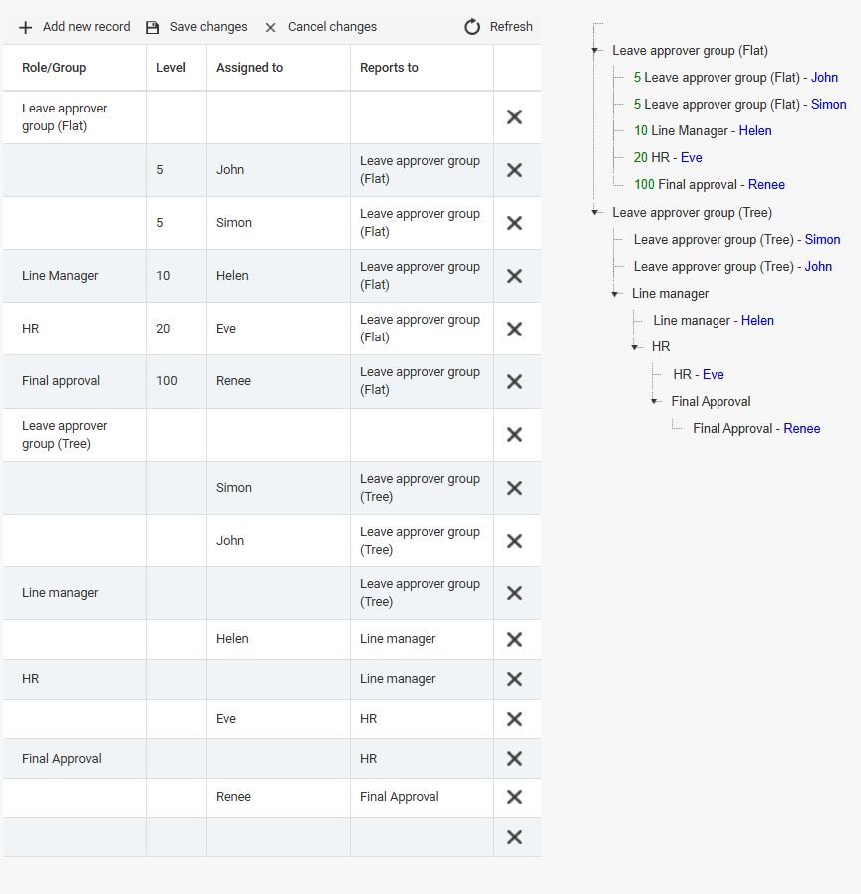Delete the Final approval Renee level 100 row

[514, 381]
